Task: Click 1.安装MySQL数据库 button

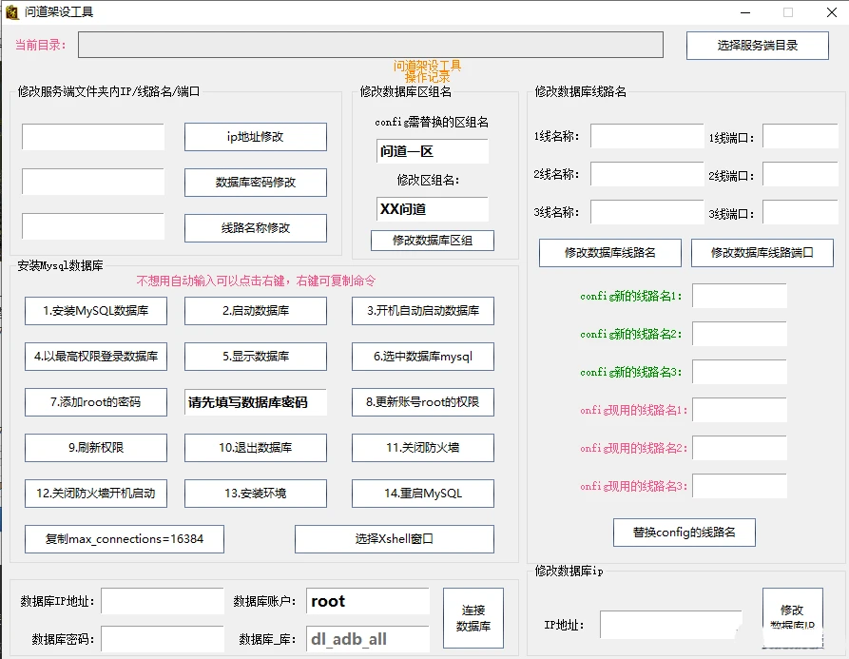Action: [x=94, y=311]
